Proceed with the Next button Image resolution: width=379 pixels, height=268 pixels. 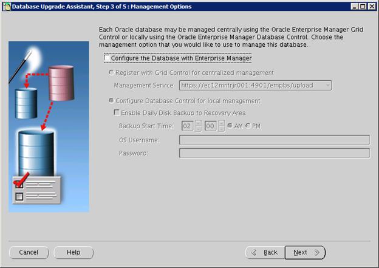[x=305, y=252]
